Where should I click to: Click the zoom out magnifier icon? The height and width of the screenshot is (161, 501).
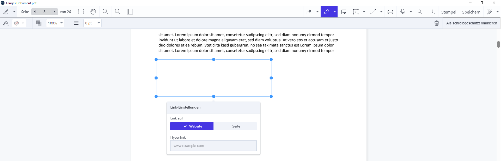pyautogui.click(x=105, y=12)
